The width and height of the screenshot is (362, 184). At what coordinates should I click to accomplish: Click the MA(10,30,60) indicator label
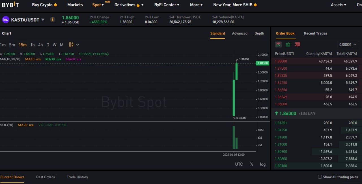10,59
